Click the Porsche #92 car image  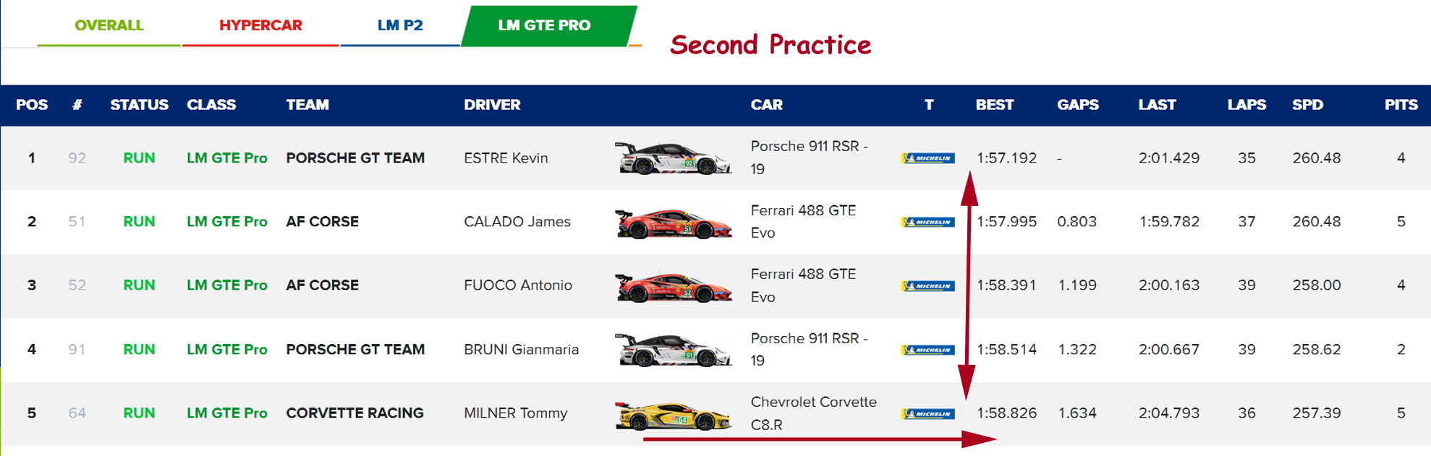point(673,158)
